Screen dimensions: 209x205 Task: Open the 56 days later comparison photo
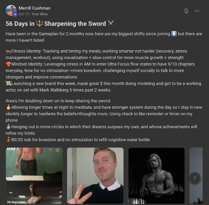pos(34,176)
